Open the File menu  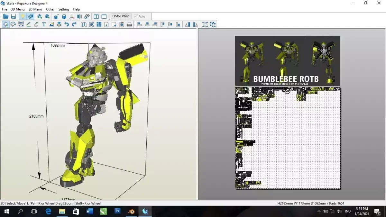[5, 9]
